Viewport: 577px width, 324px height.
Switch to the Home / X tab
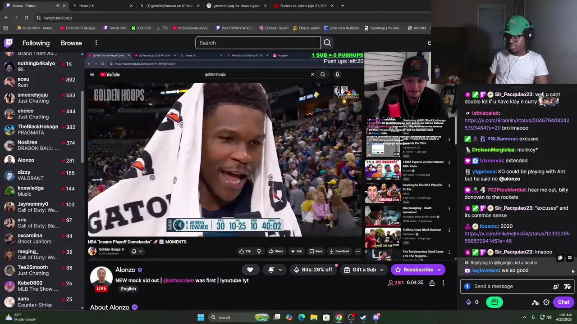103,6
